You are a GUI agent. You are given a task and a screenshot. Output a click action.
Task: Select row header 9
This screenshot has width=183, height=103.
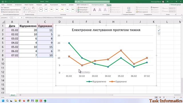[x=3, y=60]
